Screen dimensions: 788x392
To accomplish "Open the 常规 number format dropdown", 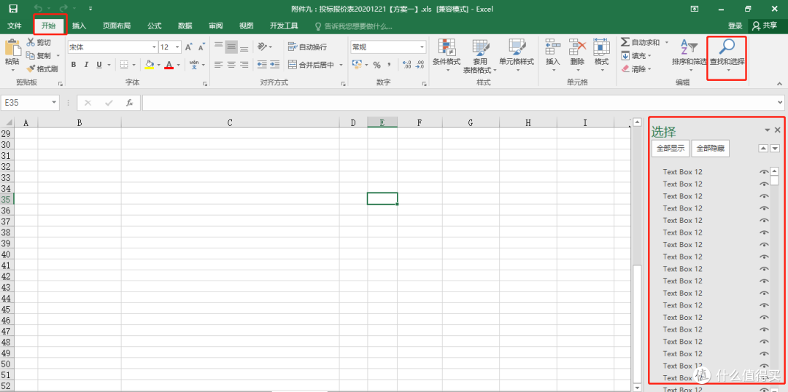I will tap(422, 47).
